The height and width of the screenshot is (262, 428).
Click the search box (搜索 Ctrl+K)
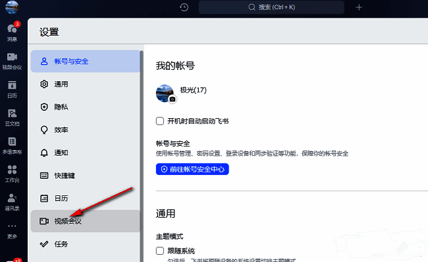coord(271,7)
